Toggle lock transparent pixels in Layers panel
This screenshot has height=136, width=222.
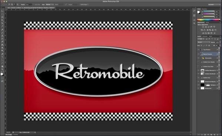click(202, 45)
